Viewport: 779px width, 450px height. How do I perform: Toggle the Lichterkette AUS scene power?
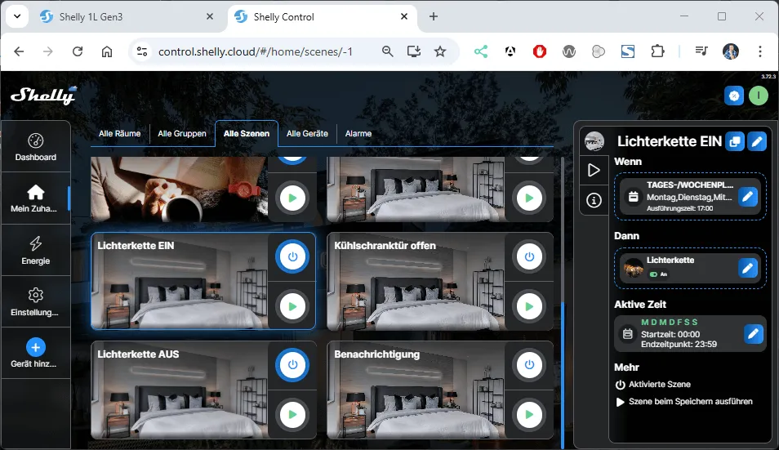[x=292, y=365]
